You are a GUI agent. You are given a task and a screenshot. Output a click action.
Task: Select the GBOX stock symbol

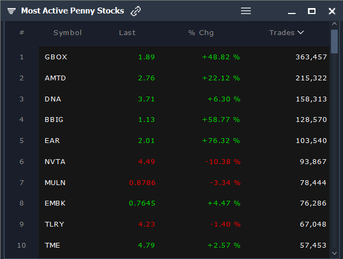(56, 57)
